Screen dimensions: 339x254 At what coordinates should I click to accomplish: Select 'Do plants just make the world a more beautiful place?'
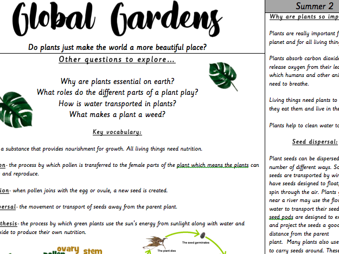click(117, 47)
